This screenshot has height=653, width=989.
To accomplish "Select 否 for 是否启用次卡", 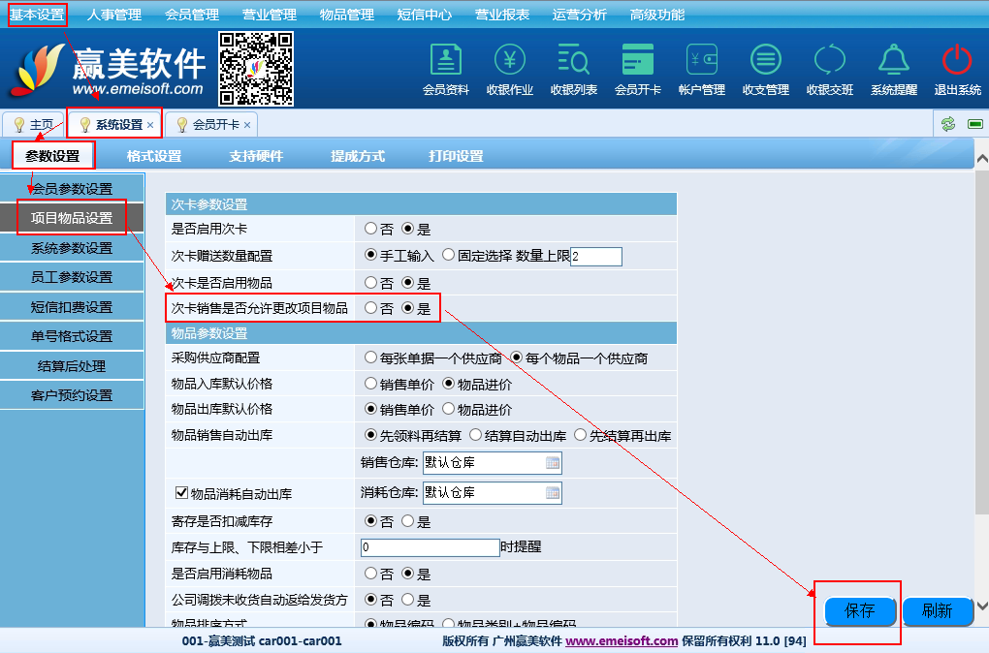I will pos(371,230).
